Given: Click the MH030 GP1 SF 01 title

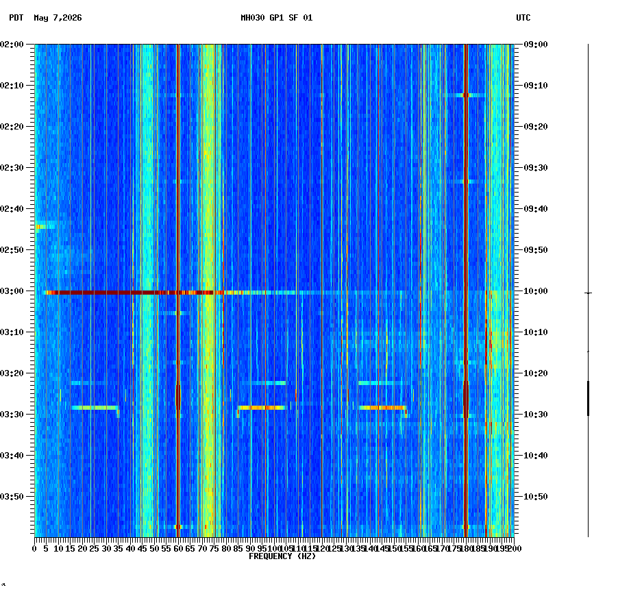Looking at the screenshot, I should tap(277, 18).
